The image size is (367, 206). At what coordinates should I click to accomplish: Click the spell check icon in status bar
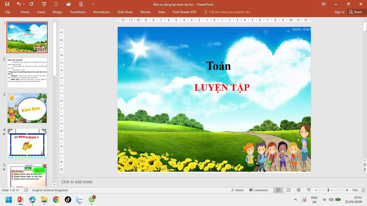click(26, 190)
